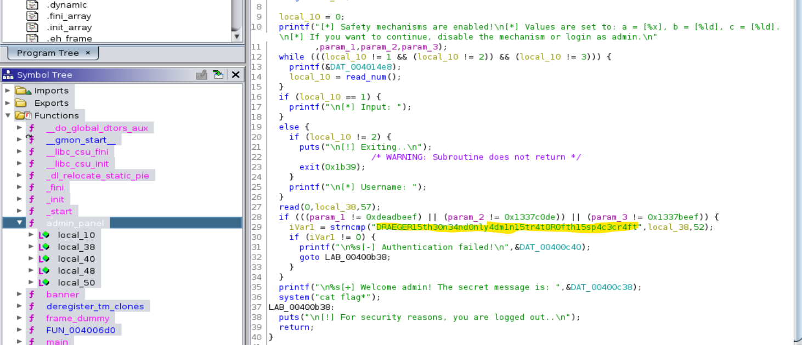Click thunk function icon beside __gmon_start__

pyautogui.click(x=32, y=140)
